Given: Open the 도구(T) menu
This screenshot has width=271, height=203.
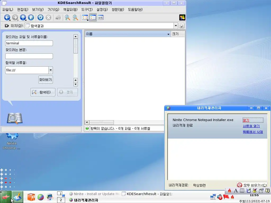Looking at the screenshot, I should 87,10.
